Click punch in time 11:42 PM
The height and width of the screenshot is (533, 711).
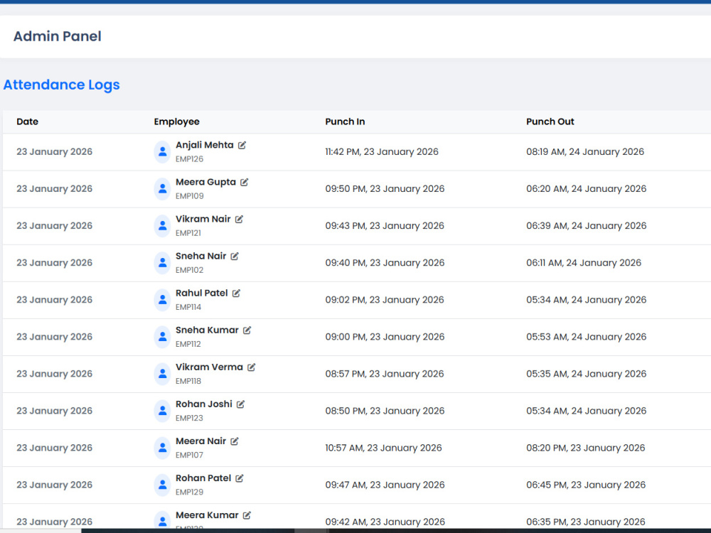[382, 152]
